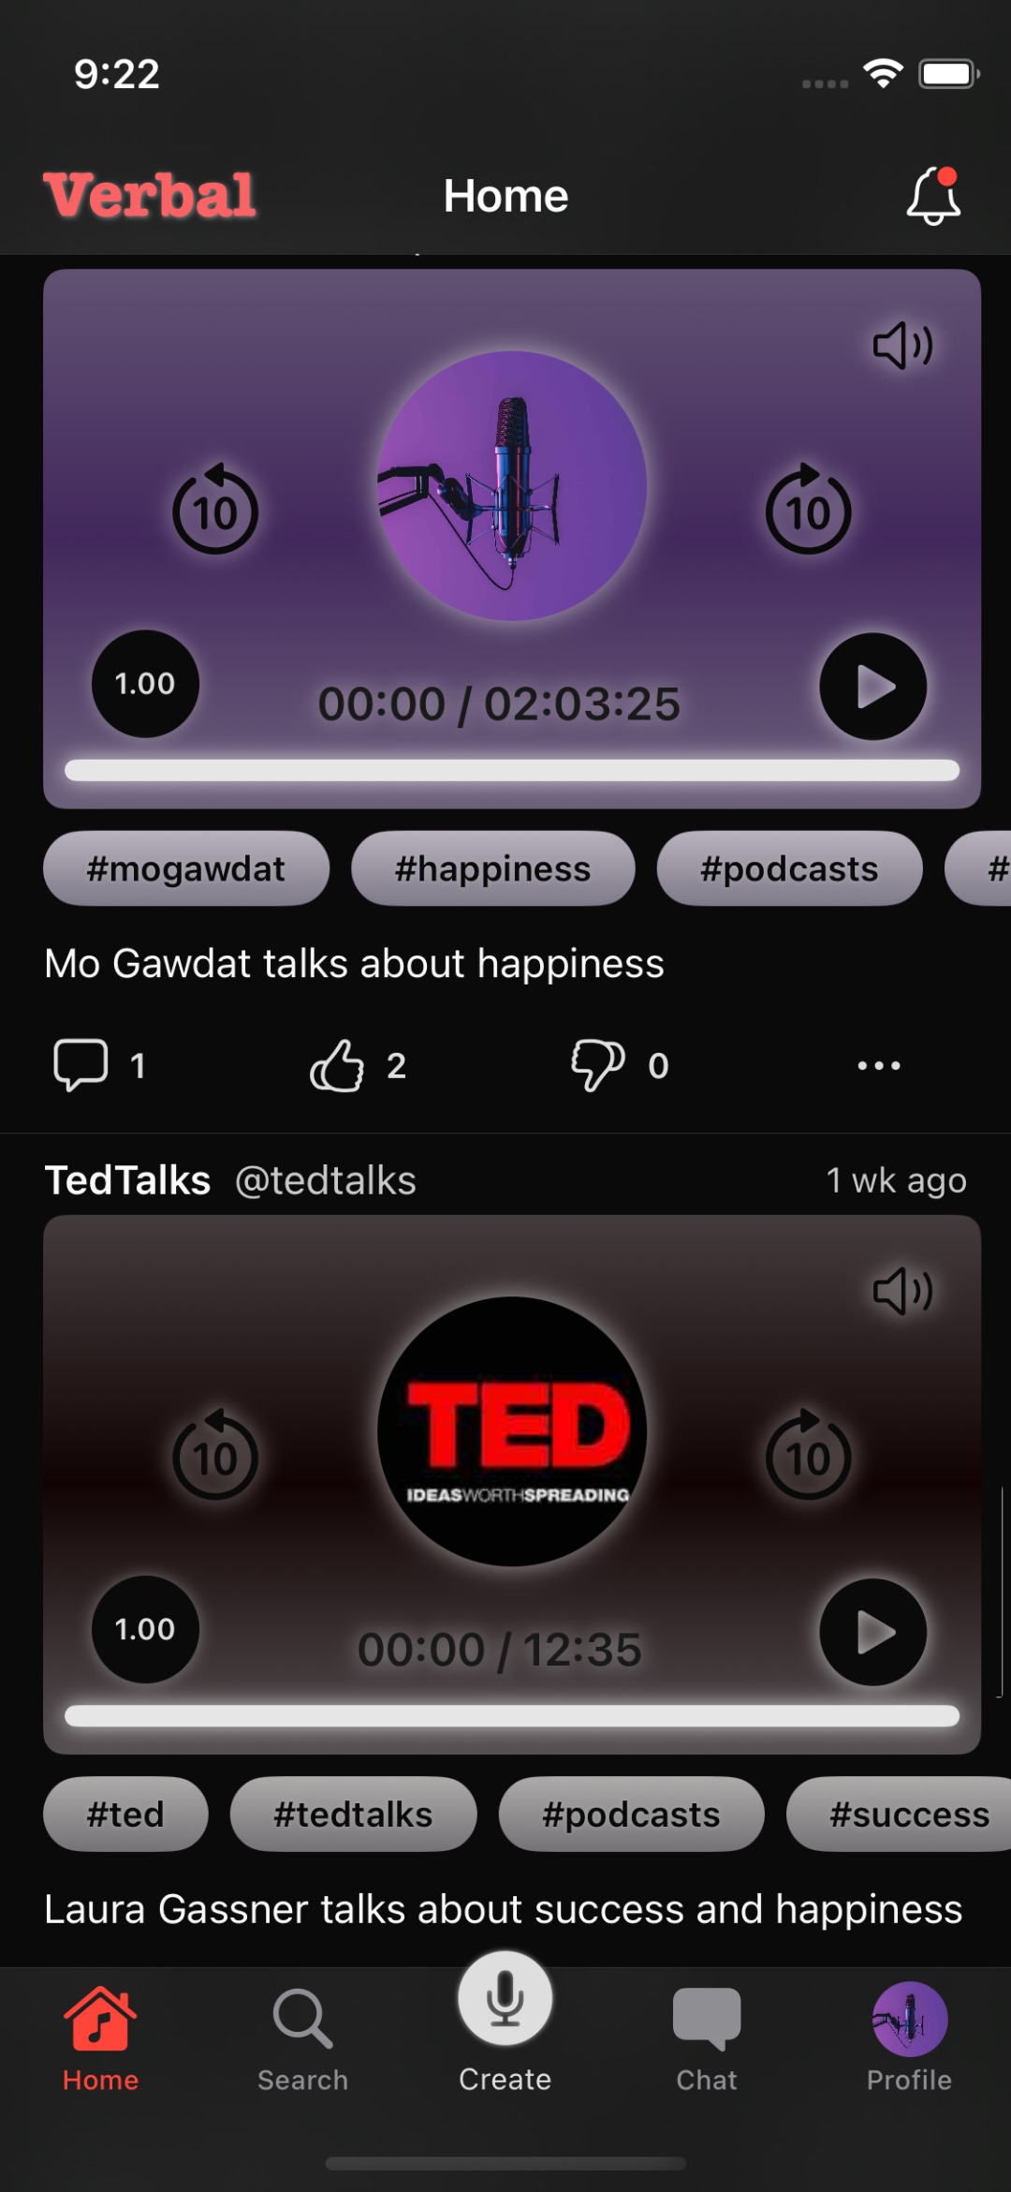Open the microphone cover art thumbnail

[x=512, y=485]
